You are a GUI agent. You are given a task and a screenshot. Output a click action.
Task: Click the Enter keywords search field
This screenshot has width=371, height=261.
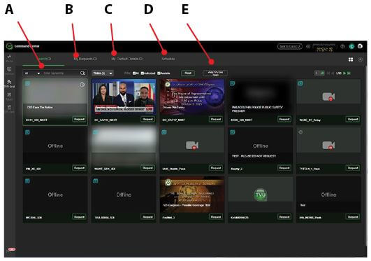[61, 73]
